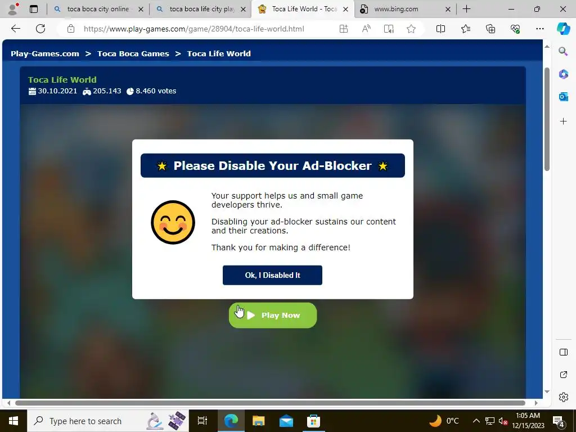View site information lock icon
Image resolution: width=576 pixels, height=432 pixels.
click(x=71, y=29)
